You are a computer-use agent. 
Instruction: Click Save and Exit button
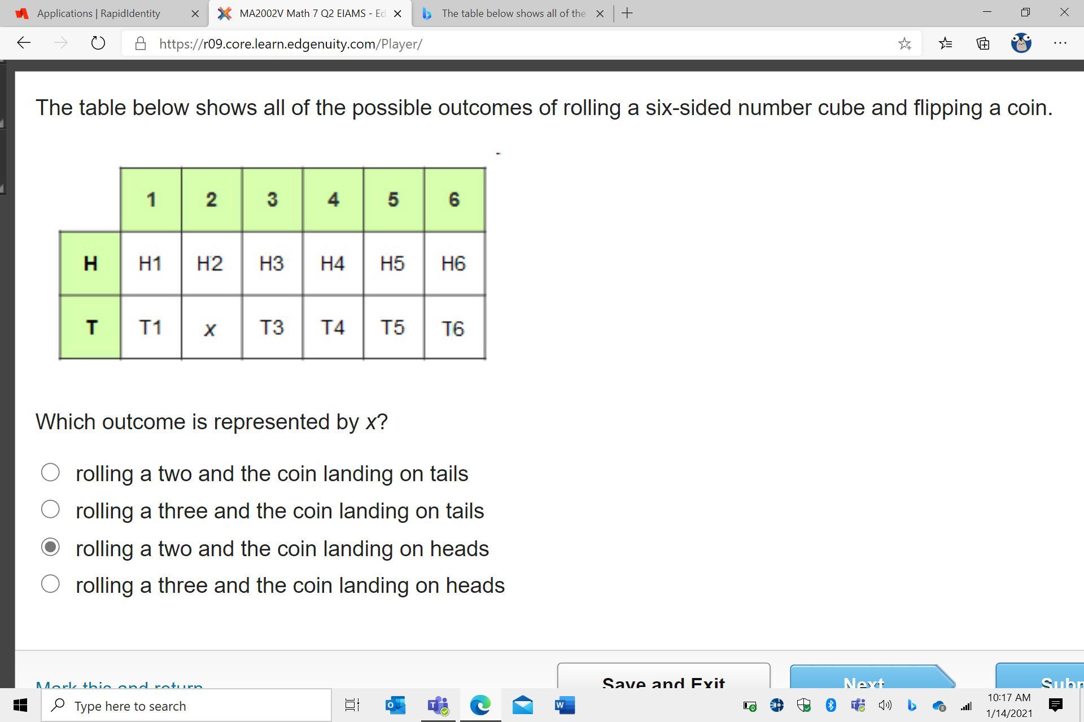(x=663, y=680)
